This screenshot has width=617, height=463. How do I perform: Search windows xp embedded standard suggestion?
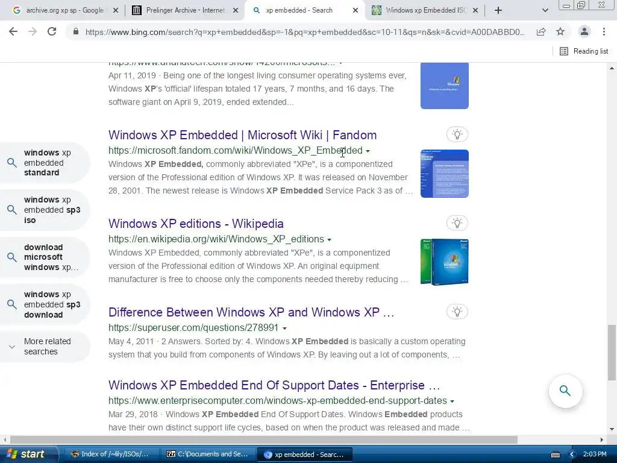point(44,163)
